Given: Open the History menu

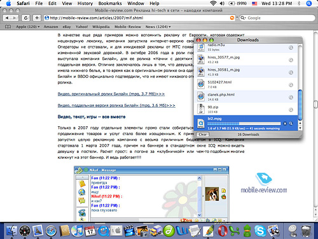Looking at the screenshot, I should (85, 3).
